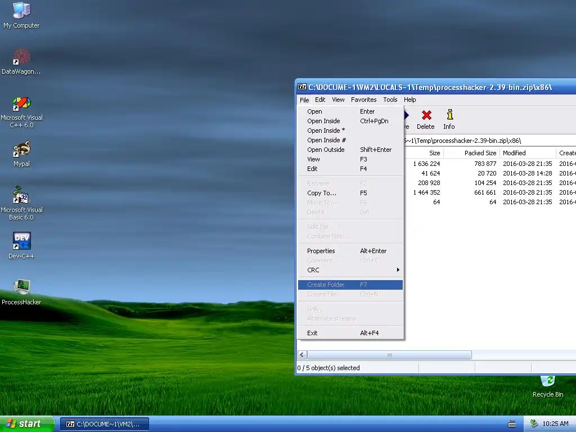Choose Open Inside # entry
576x432 pixels.
point(350,140)
